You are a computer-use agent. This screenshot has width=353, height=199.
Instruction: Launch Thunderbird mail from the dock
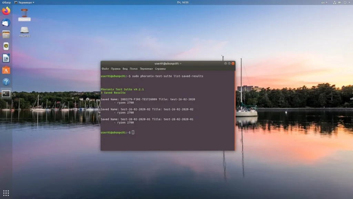(x=6, y=23)
